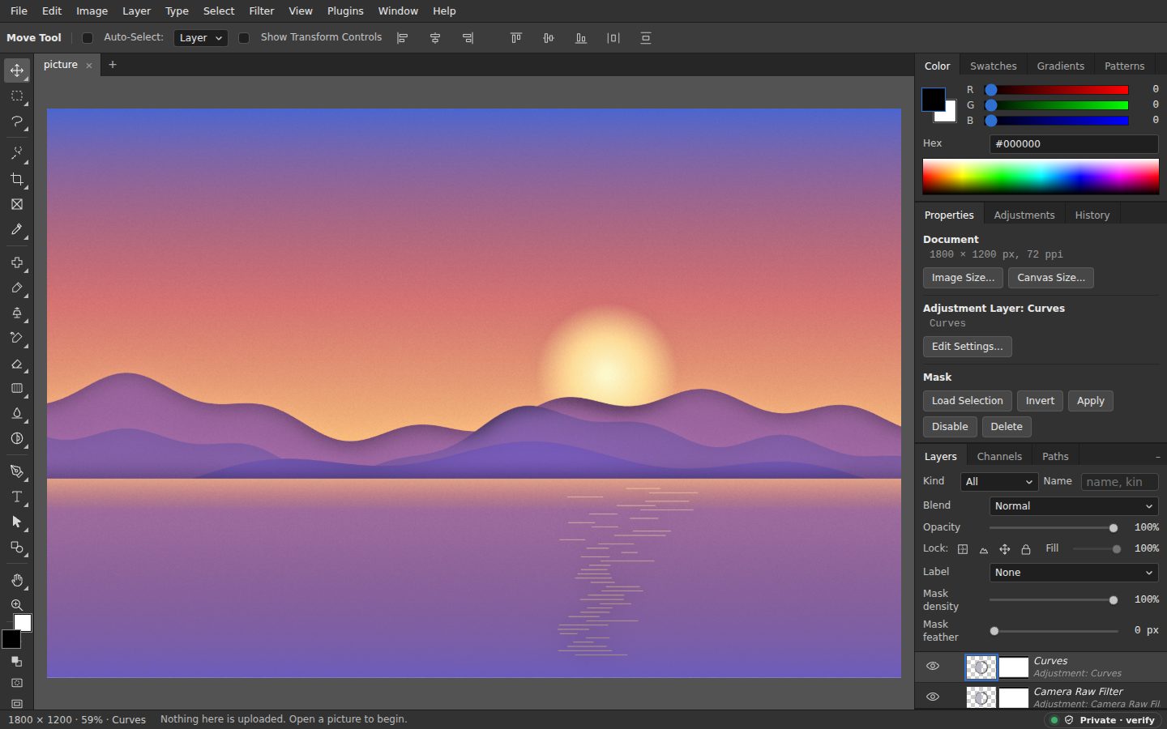Open the Auto-Select Layer dropdown

200,38
